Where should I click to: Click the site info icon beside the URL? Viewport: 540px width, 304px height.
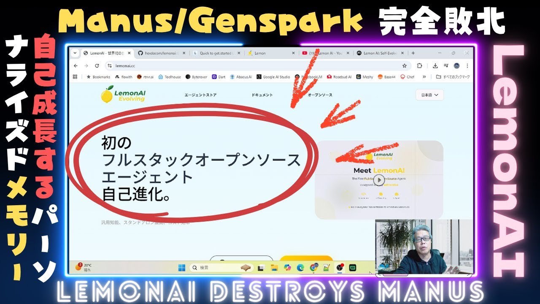coord(109,66)
